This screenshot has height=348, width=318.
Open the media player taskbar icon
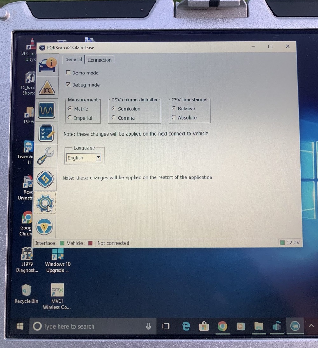tap(240, 326)
